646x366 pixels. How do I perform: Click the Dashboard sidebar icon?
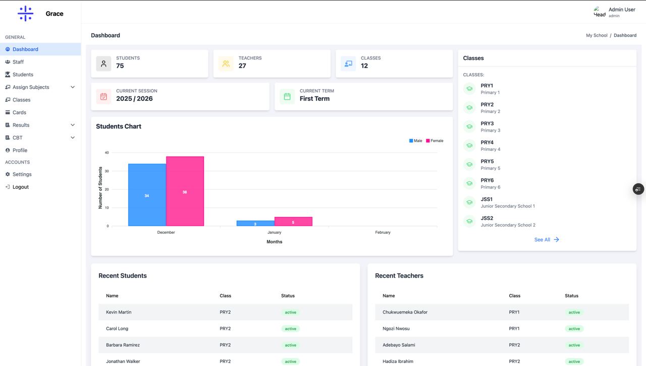pyautogui.click(x=8, y=49)
